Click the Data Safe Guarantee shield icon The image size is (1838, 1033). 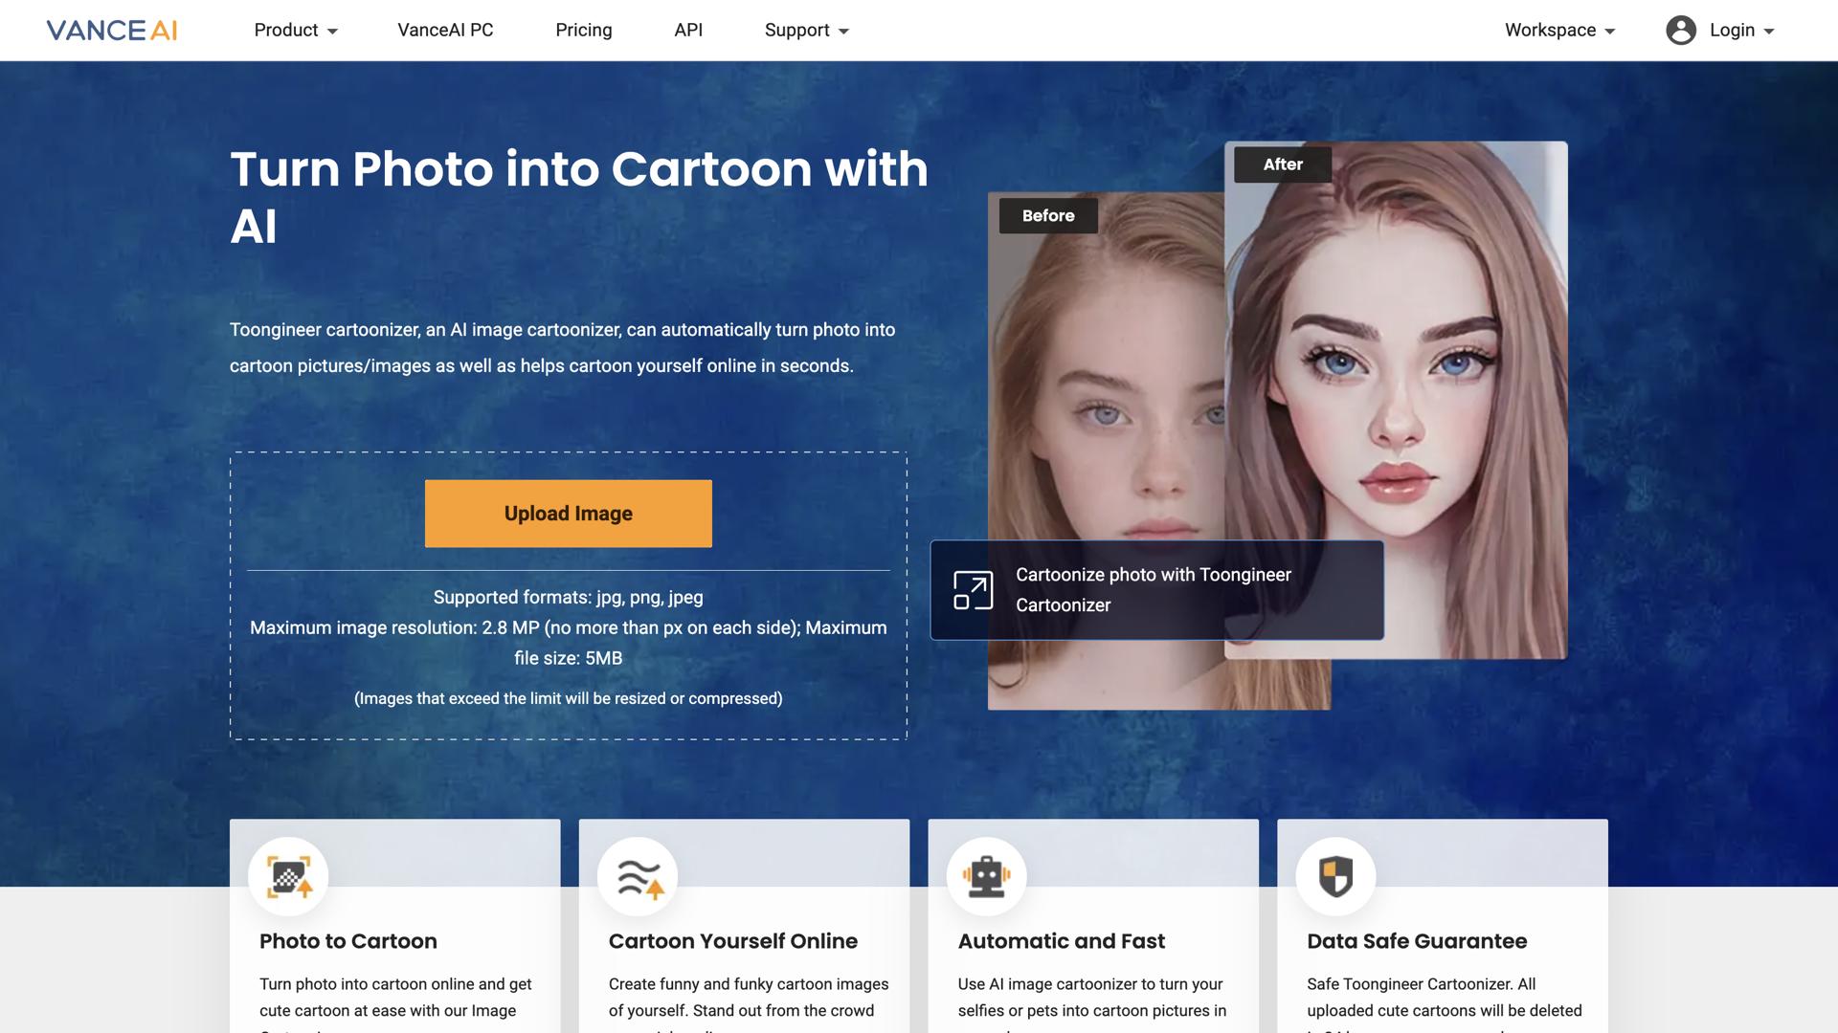[x=1335, y=876]
